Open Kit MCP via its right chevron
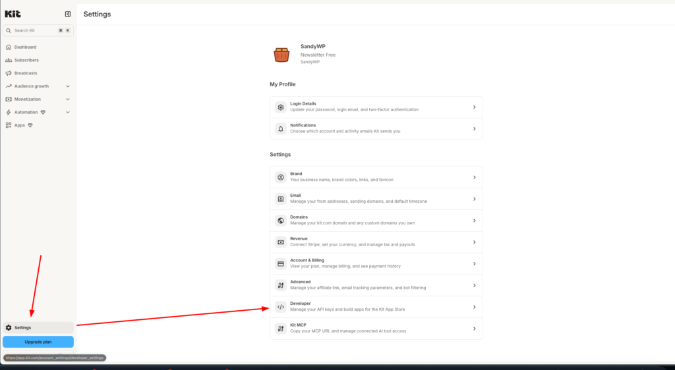The width and height of the screenshot is (675, 370). tap(475, 329)
